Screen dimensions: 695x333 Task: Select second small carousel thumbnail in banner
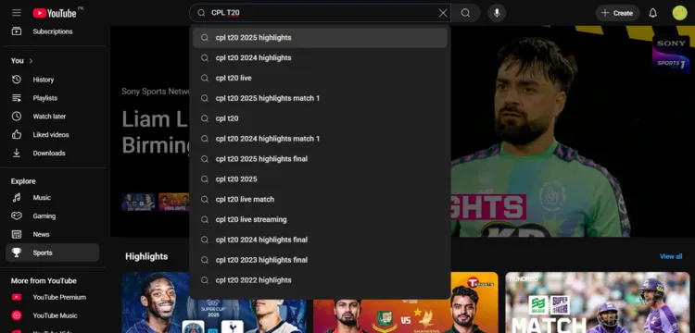174,202
